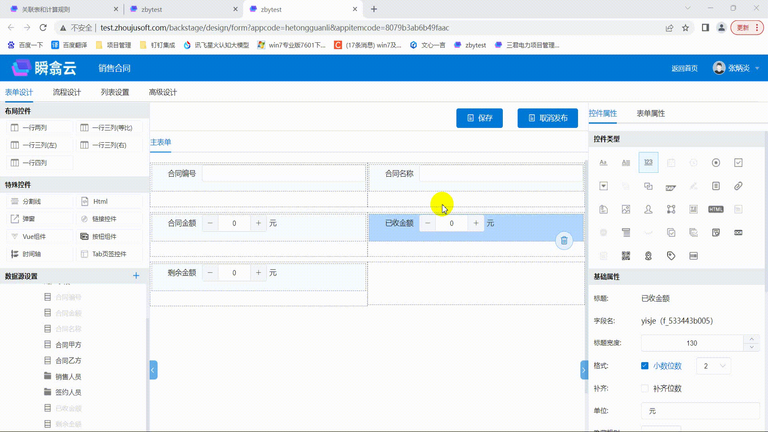Choose the HTML control type icon
The width and height of the screenshot is (768, 432).
[716, 209]
